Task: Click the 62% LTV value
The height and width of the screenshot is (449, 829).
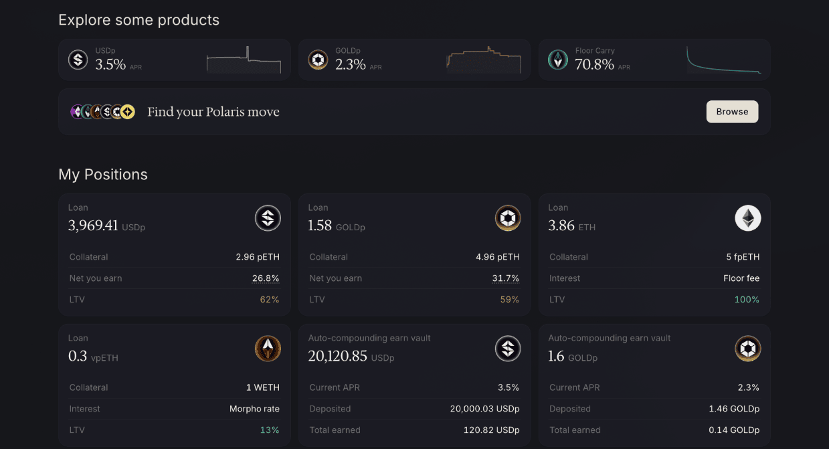Action: coord(270,300)
